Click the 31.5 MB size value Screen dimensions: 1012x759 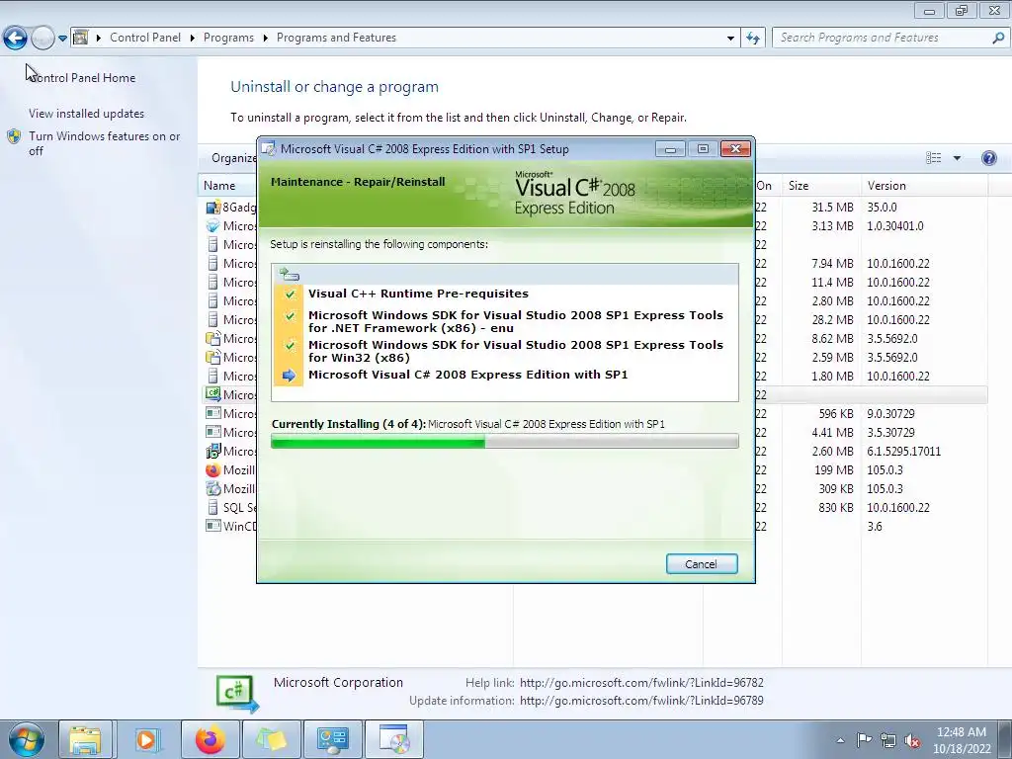(832, 208)
